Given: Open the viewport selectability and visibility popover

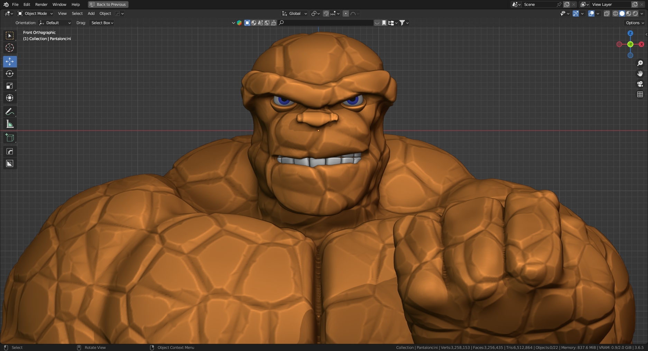Looking at the screenshot, I should (565, 13).
